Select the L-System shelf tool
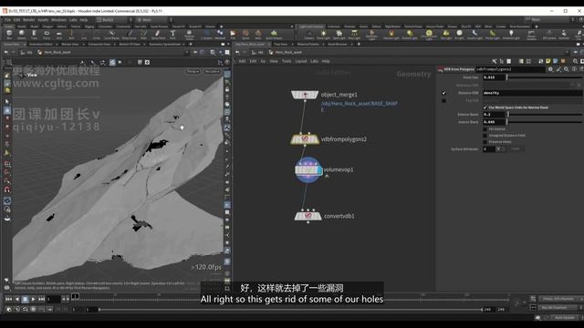Viewport: 584px width, 328px height. 206,35
